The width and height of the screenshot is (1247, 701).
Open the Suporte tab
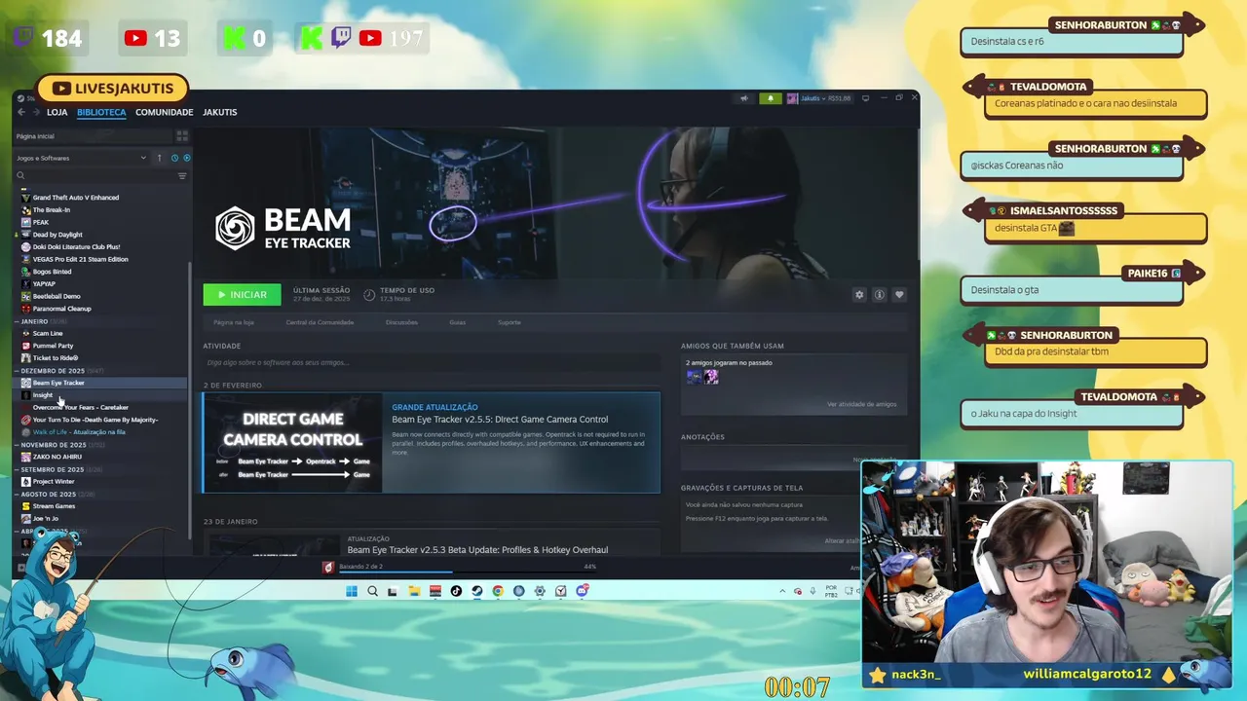510,322
